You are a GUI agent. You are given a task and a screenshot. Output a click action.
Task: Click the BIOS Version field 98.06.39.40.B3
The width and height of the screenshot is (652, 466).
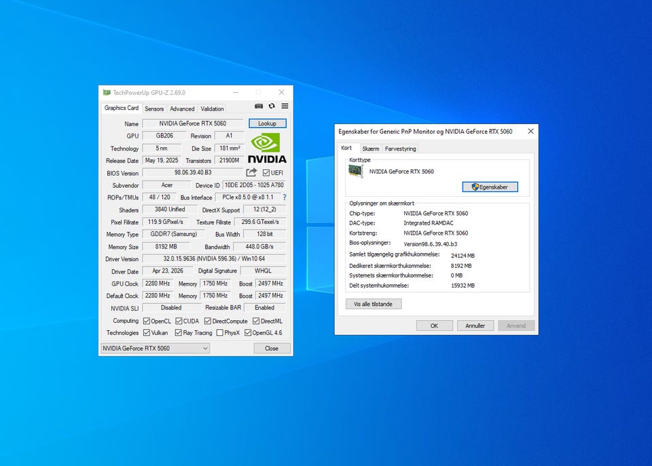193,172
